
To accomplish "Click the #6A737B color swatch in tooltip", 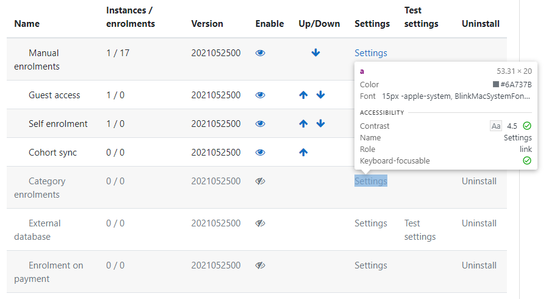I will [x=496, y=84].
